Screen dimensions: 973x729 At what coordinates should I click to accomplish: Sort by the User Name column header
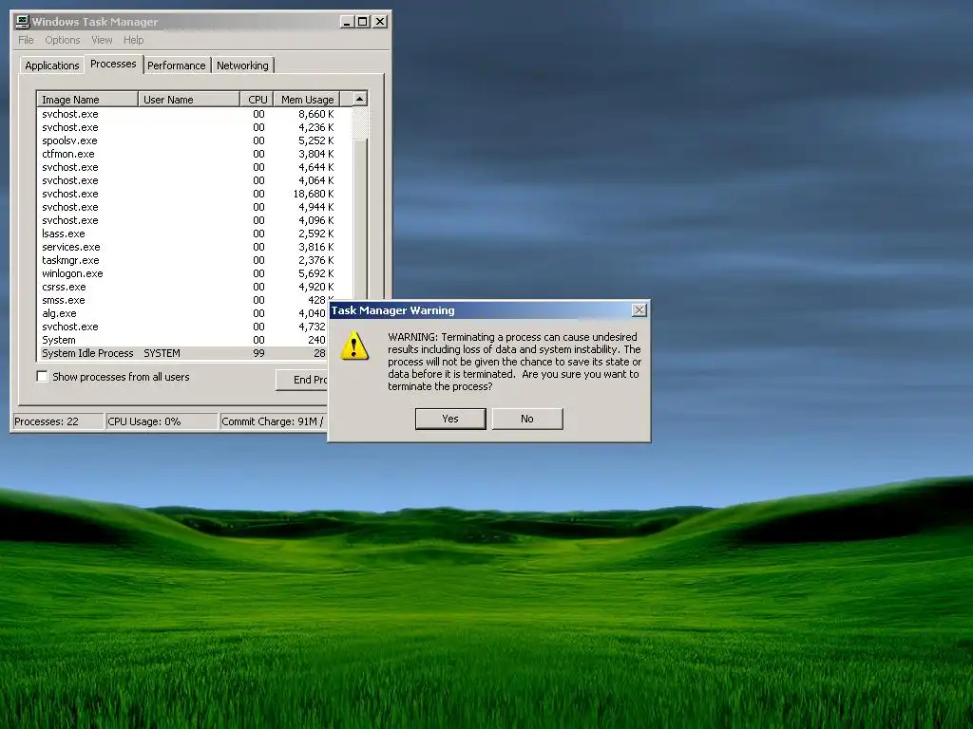(x=189, y=99)
